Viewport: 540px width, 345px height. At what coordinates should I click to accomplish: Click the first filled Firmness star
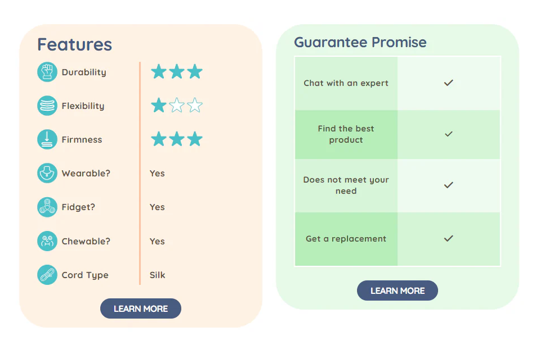point(159,139)
